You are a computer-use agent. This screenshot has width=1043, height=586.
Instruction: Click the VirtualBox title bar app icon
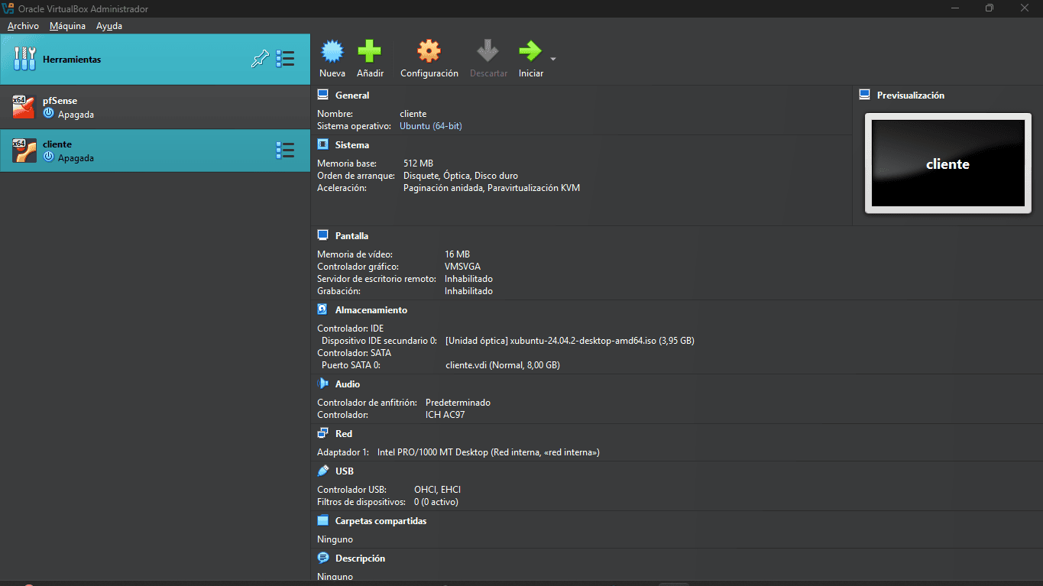click(8, 8)
